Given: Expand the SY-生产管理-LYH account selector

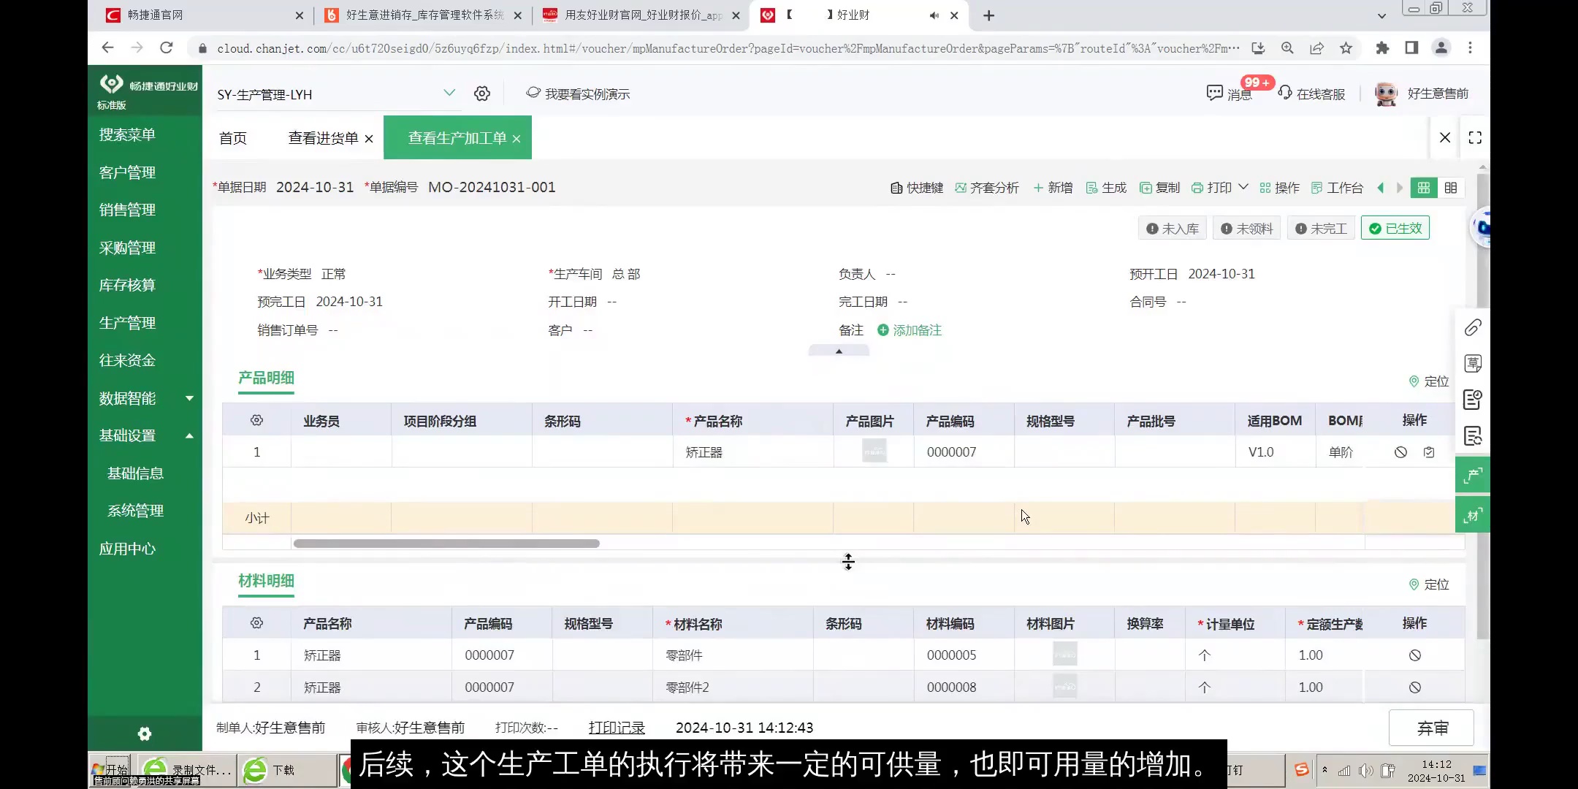Looking at the screenshot, I should coord(449,94).
